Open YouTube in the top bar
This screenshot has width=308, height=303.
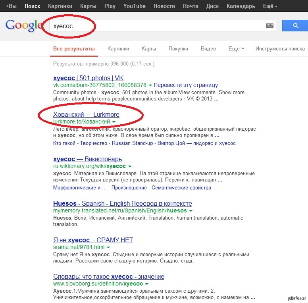click(x=135, y=6)
